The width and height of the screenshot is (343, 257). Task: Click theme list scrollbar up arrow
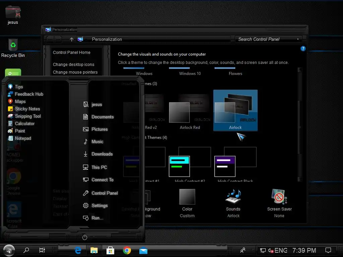[x=300, y=70]
